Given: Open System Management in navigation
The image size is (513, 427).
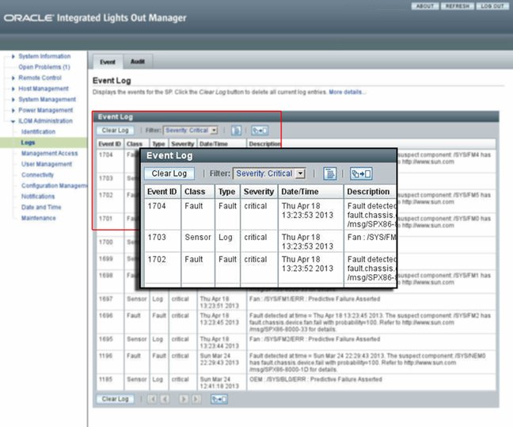Looking at the screenshot, I should [x=47, y=100].
